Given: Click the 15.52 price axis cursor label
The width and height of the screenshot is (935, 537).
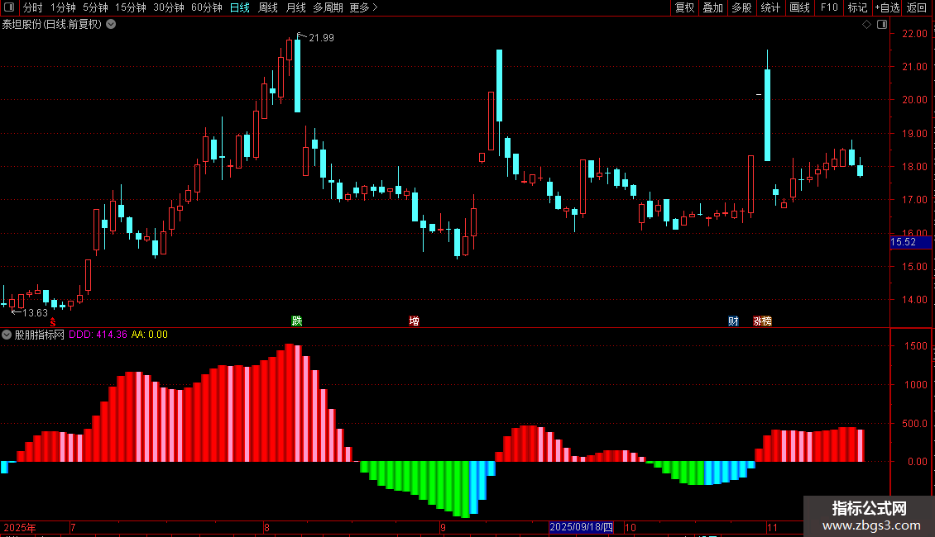Looking at the screenshot, I should (x=910, y=242).
